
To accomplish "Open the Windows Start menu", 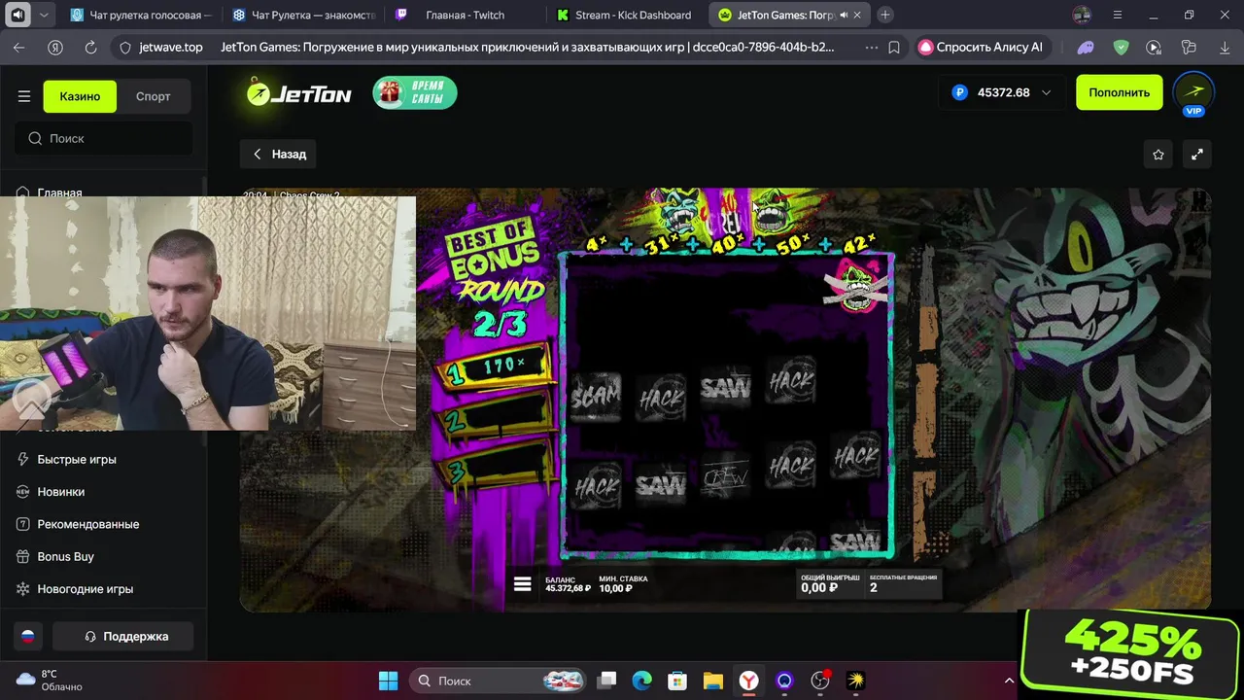I will [388, 681].
